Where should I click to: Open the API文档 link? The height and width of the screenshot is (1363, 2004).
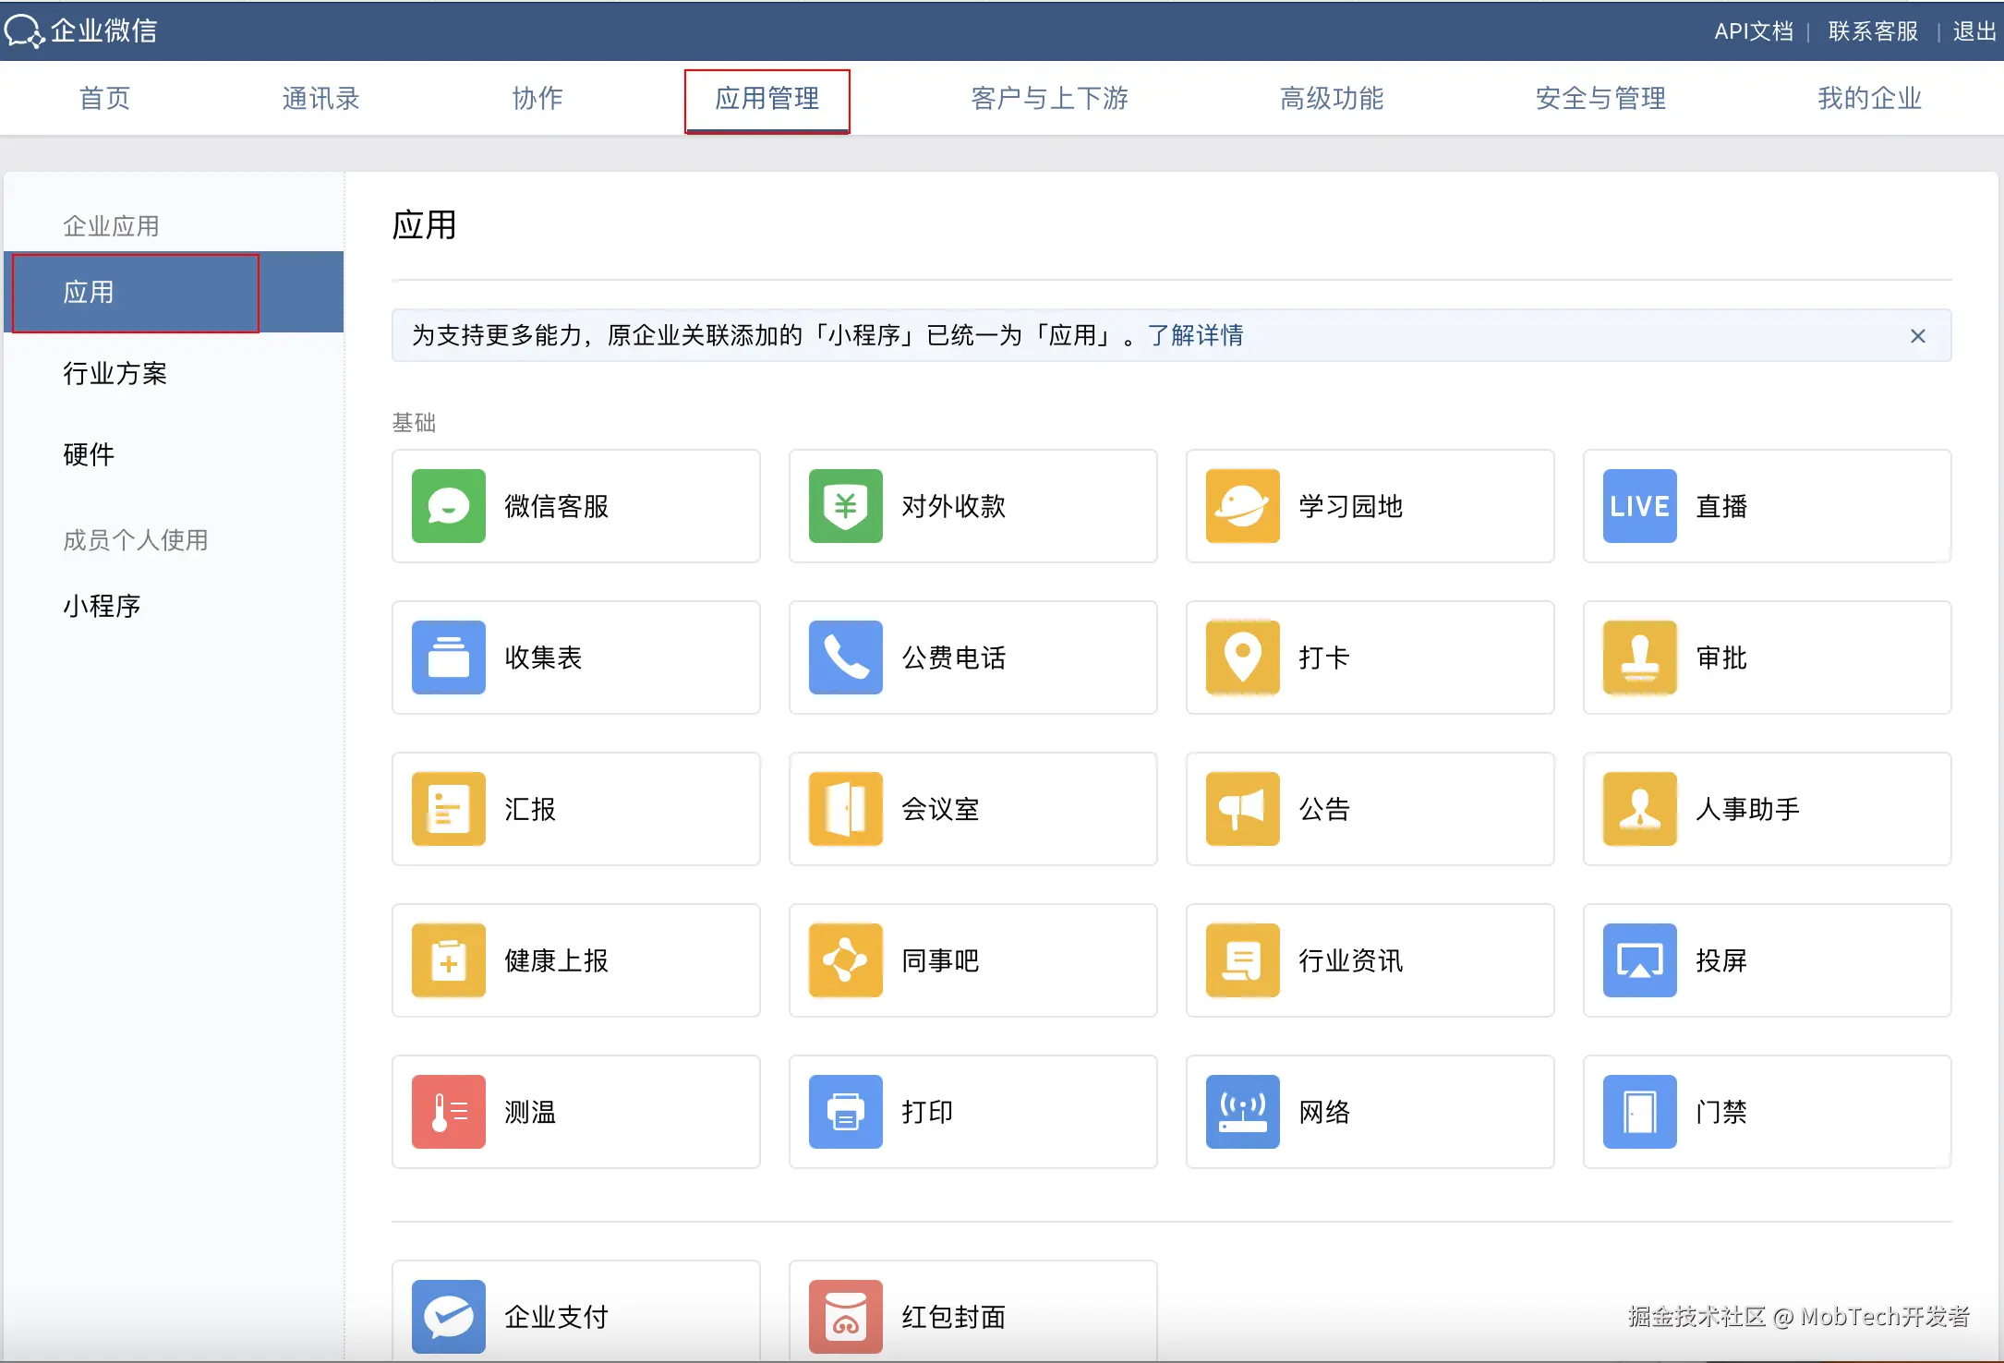pyautogui.click(x=1753, y=31)
